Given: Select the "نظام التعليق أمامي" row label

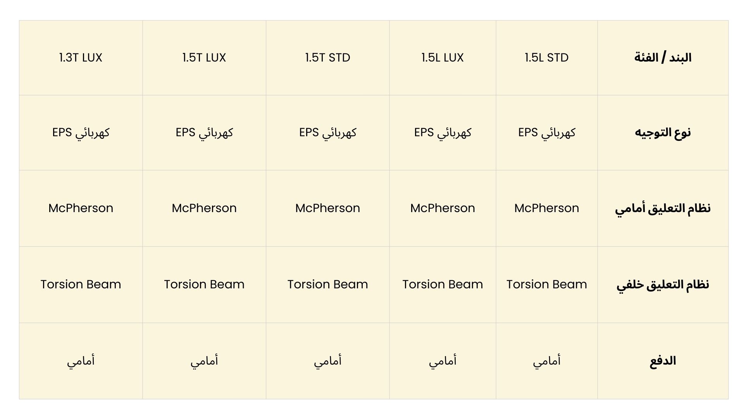Looking at the screenshot, I should pos(663,208).
